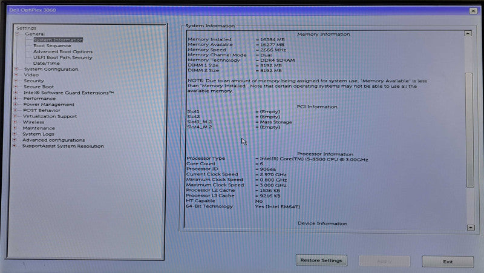Expand the System Configuration node

(16, 69)
